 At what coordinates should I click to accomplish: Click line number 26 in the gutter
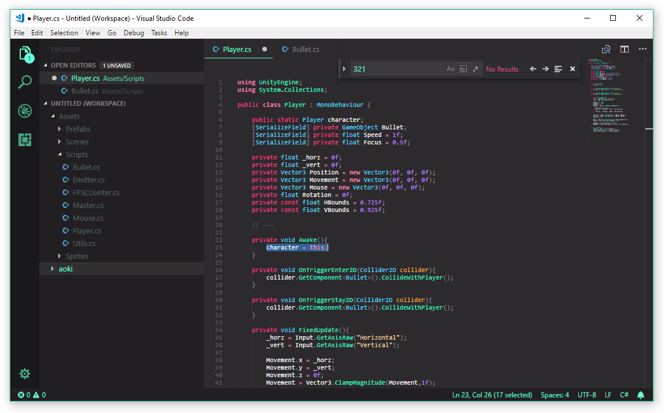pyautogui.click(x=219, y=270)
